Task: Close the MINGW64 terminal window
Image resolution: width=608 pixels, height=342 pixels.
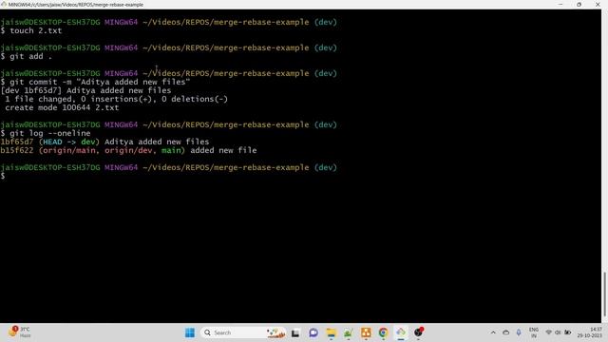Action: [x=598, y=4]
